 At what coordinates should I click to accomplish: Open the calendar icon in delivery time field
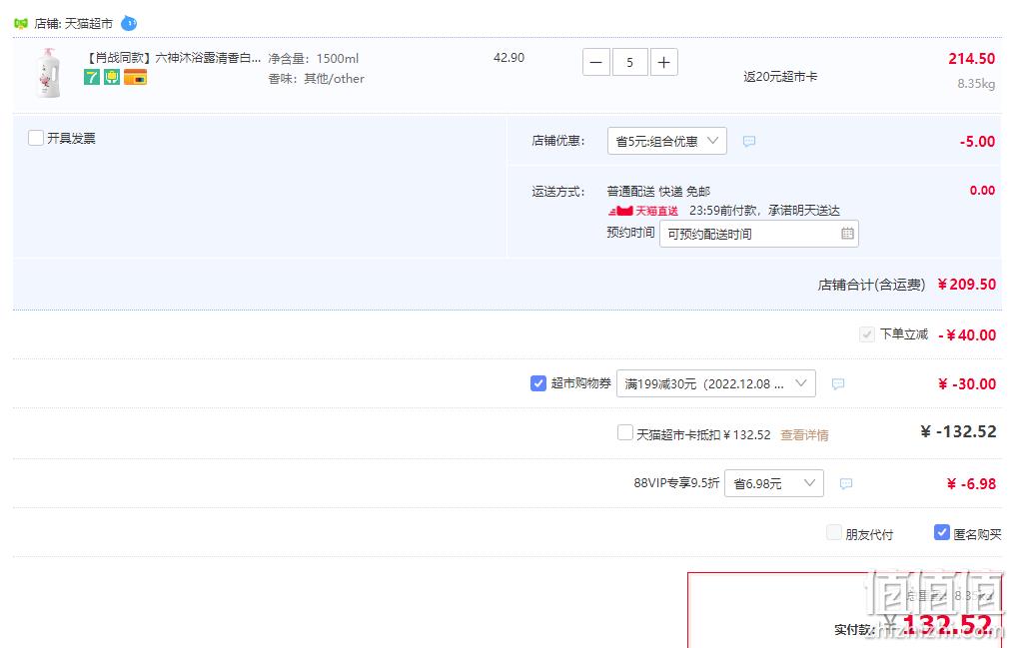click(847, 234)
